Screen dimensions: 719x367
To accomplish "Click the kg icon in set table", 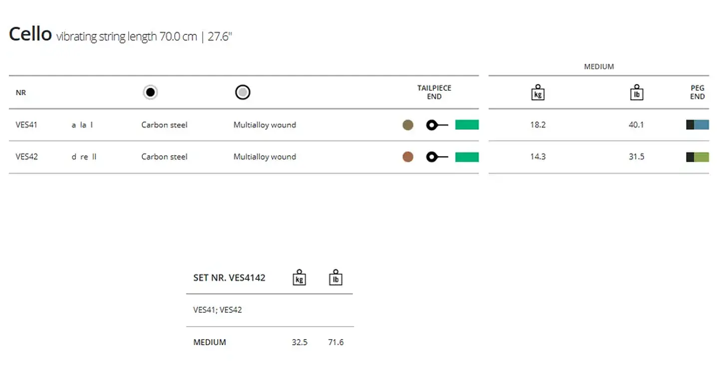I will click(299, 277).
